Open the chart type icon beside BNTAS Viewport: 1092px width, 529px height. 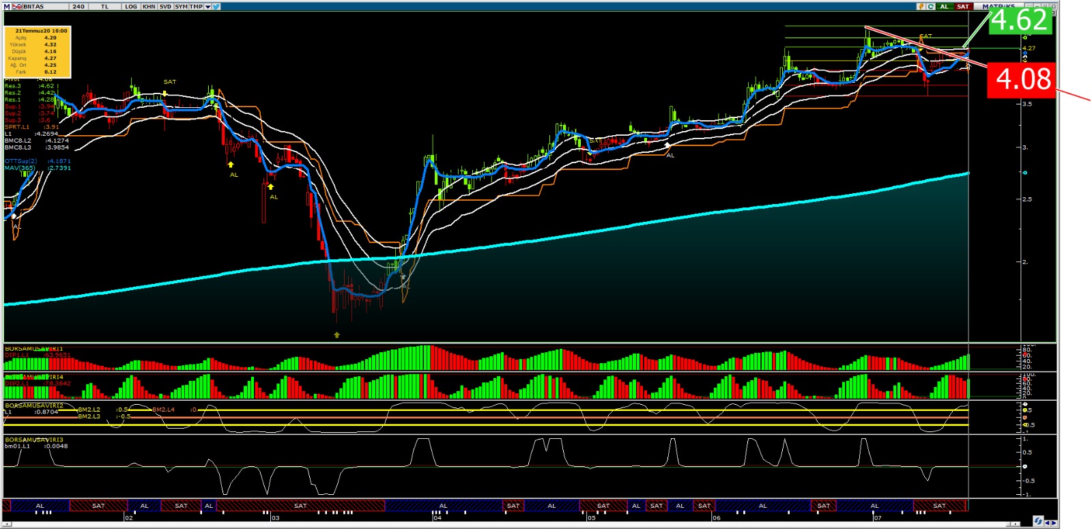(x=18, y=6)
